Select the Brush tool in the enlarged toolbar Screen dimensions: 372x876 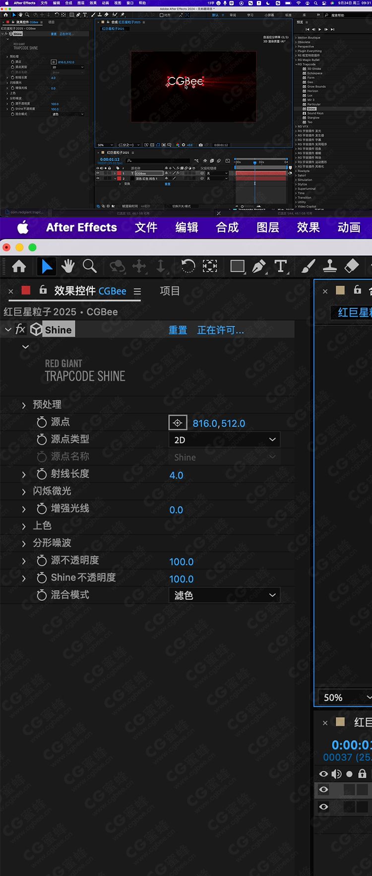(308, 266)
